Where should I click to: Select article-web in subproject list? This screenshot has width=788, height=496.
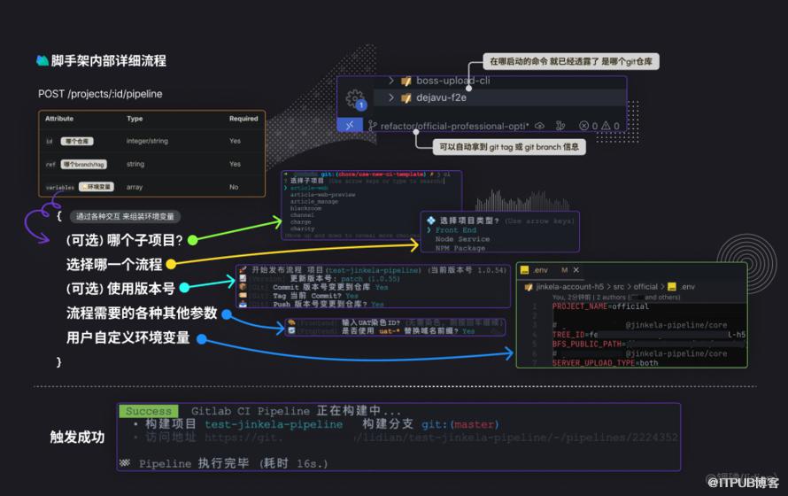(x=309, y=188)
